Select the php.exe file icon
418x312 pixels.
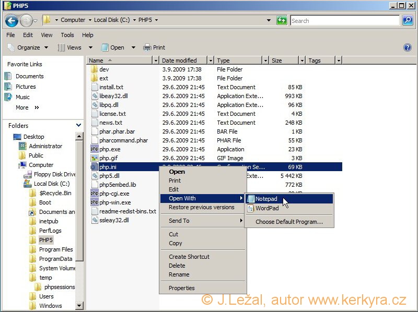94,149
